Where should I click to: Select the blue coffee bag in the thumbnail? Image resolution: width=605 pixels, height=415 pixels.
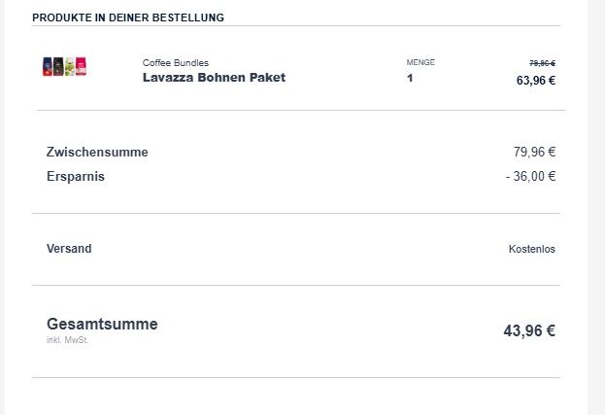[47, 66]
